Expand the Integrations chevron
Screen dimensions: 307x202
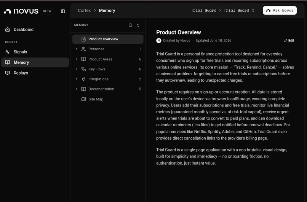[x=77, y=79]
